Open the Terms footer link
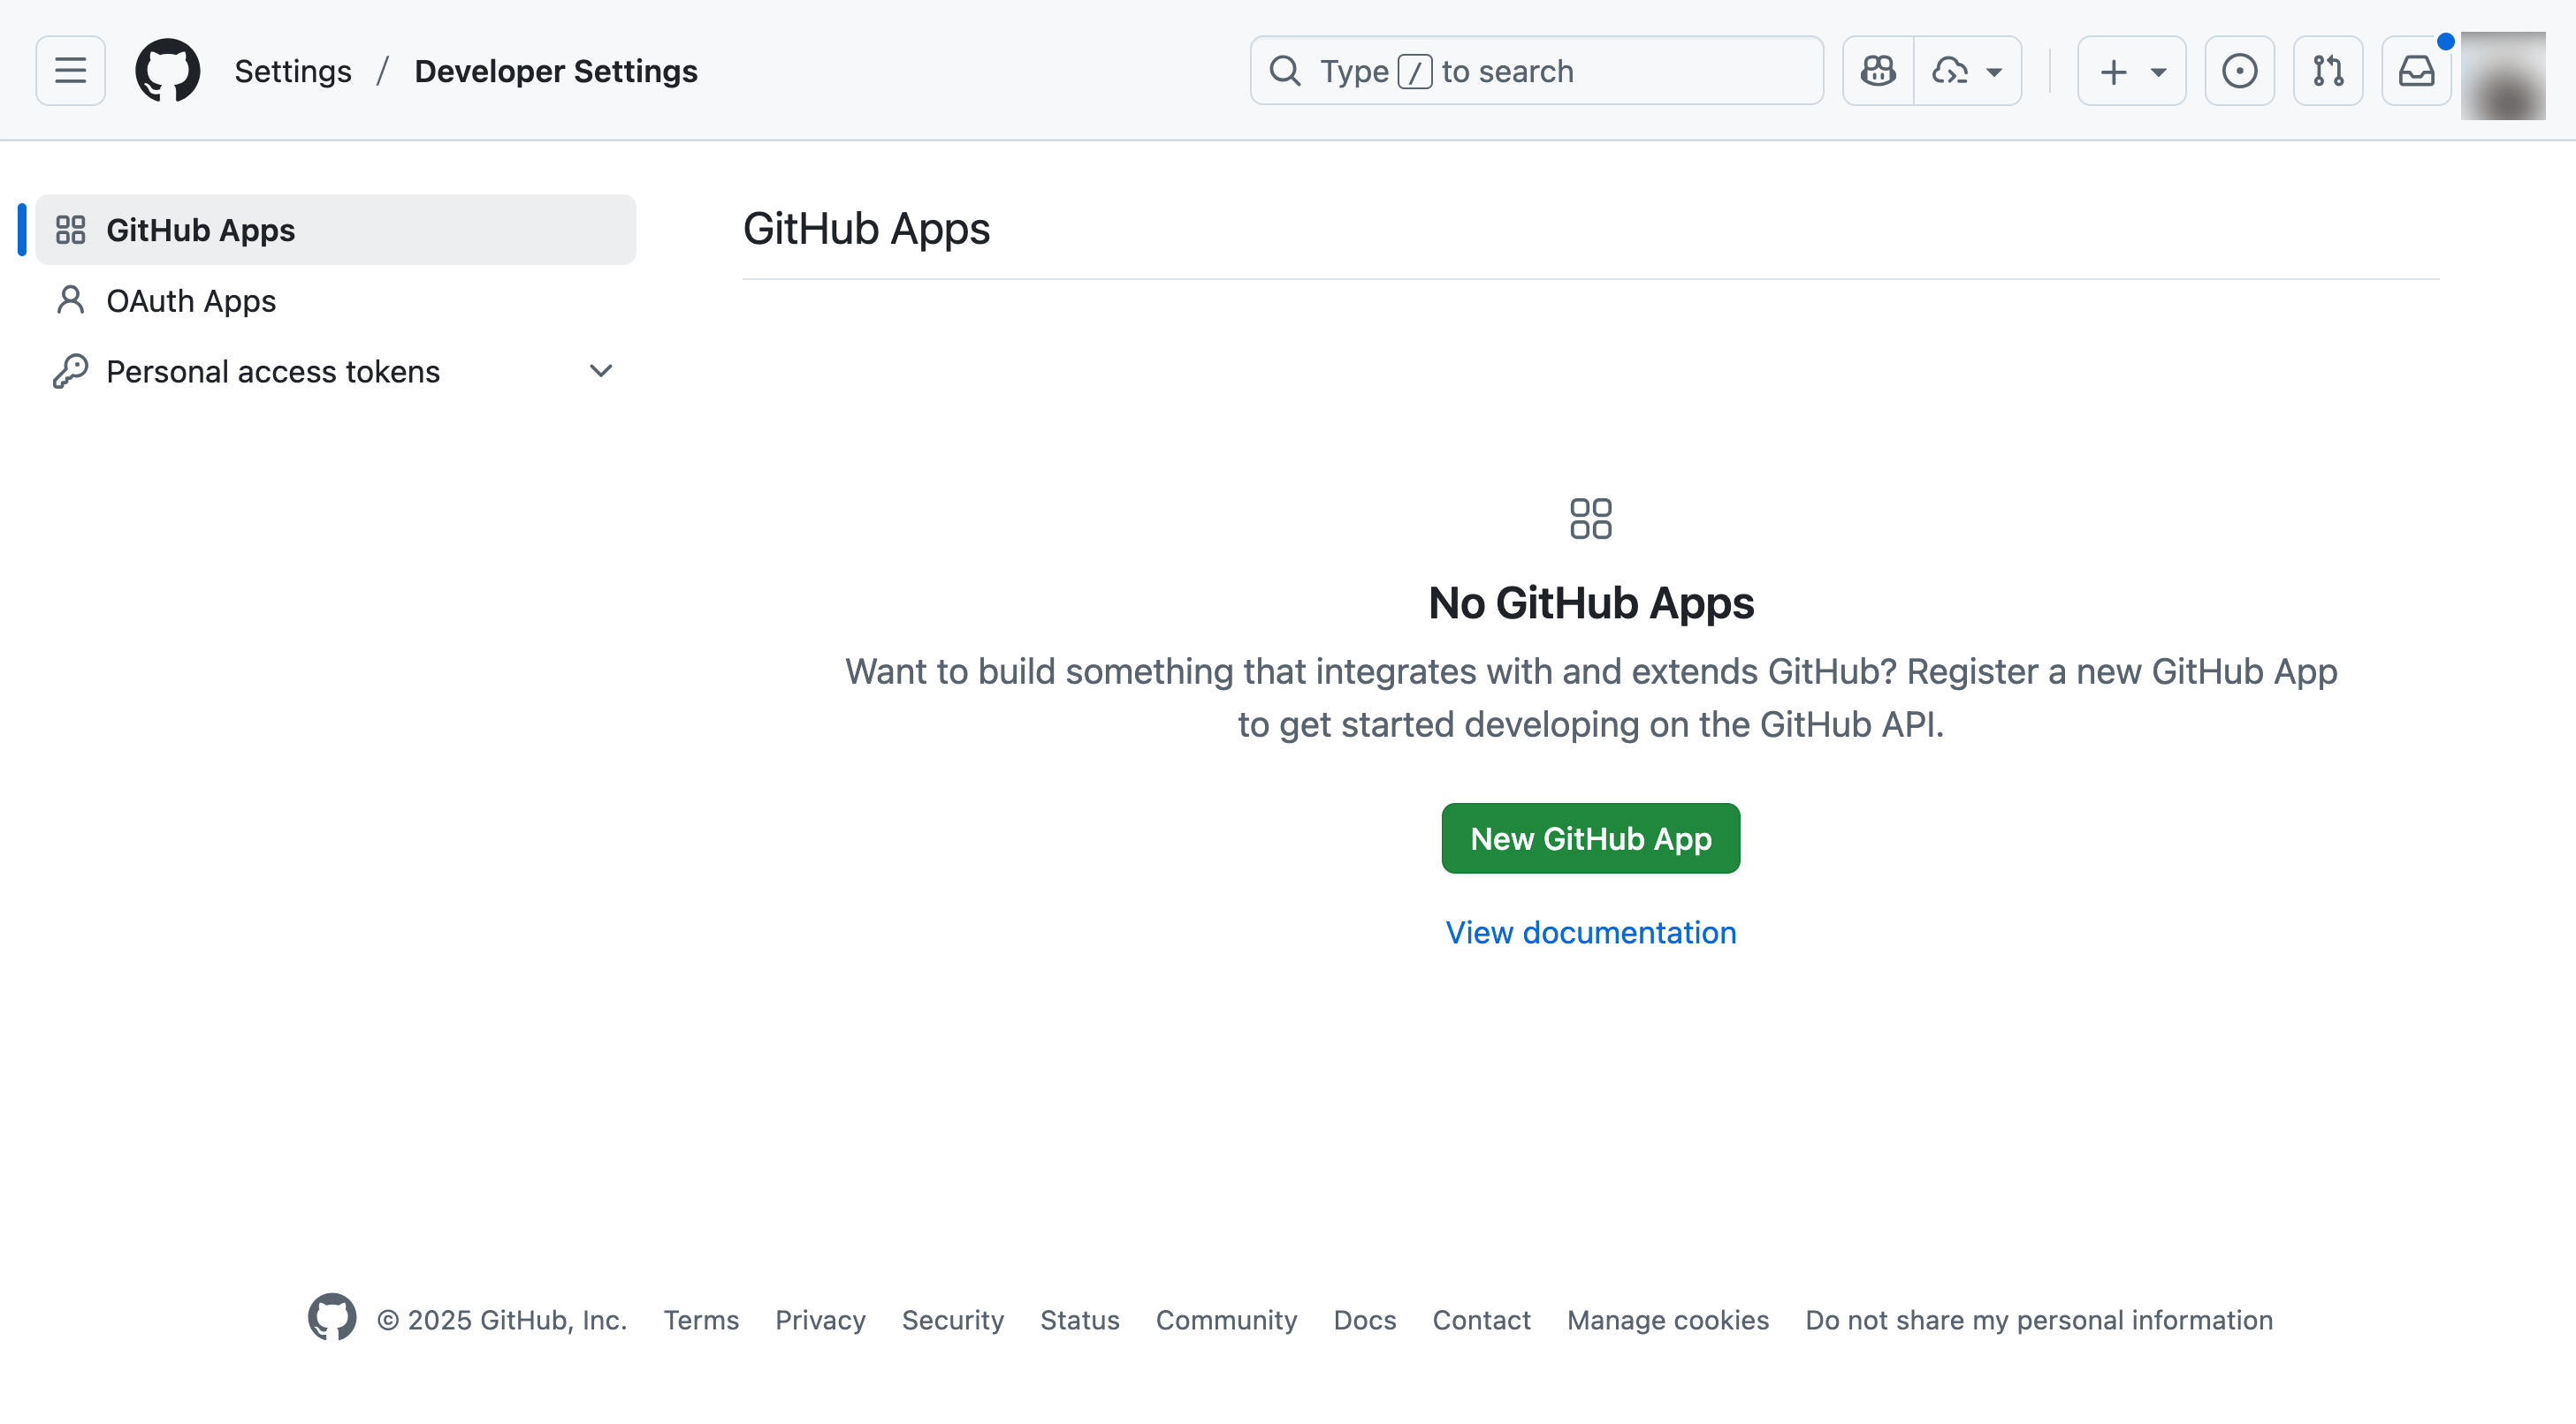This screenshot has height=1424, width=2576. pos(701,1320)
